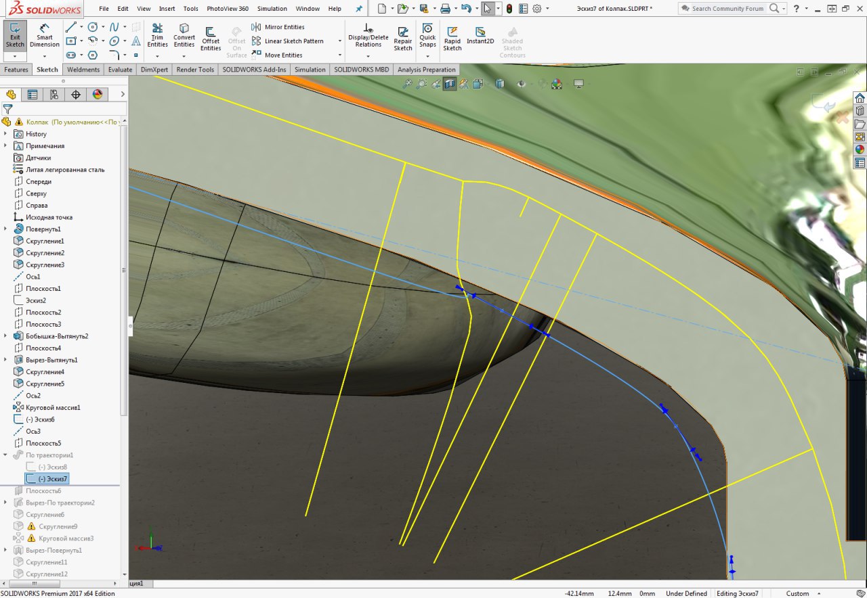Open the Exit Sketch dropdown arrow
This screenshot has width=867, height=598.
15,56
